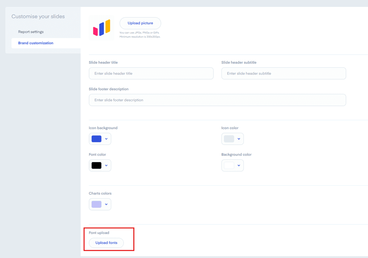Screen dimensions: 368x258
Task: Open Report settings section
Action: coord(31,32)
